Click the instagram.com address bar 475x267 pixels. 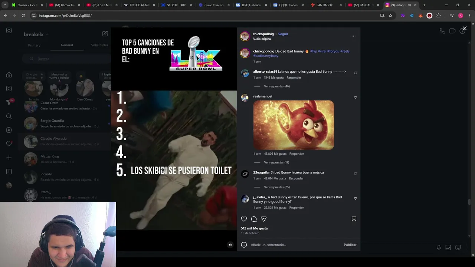coord(204,16)
